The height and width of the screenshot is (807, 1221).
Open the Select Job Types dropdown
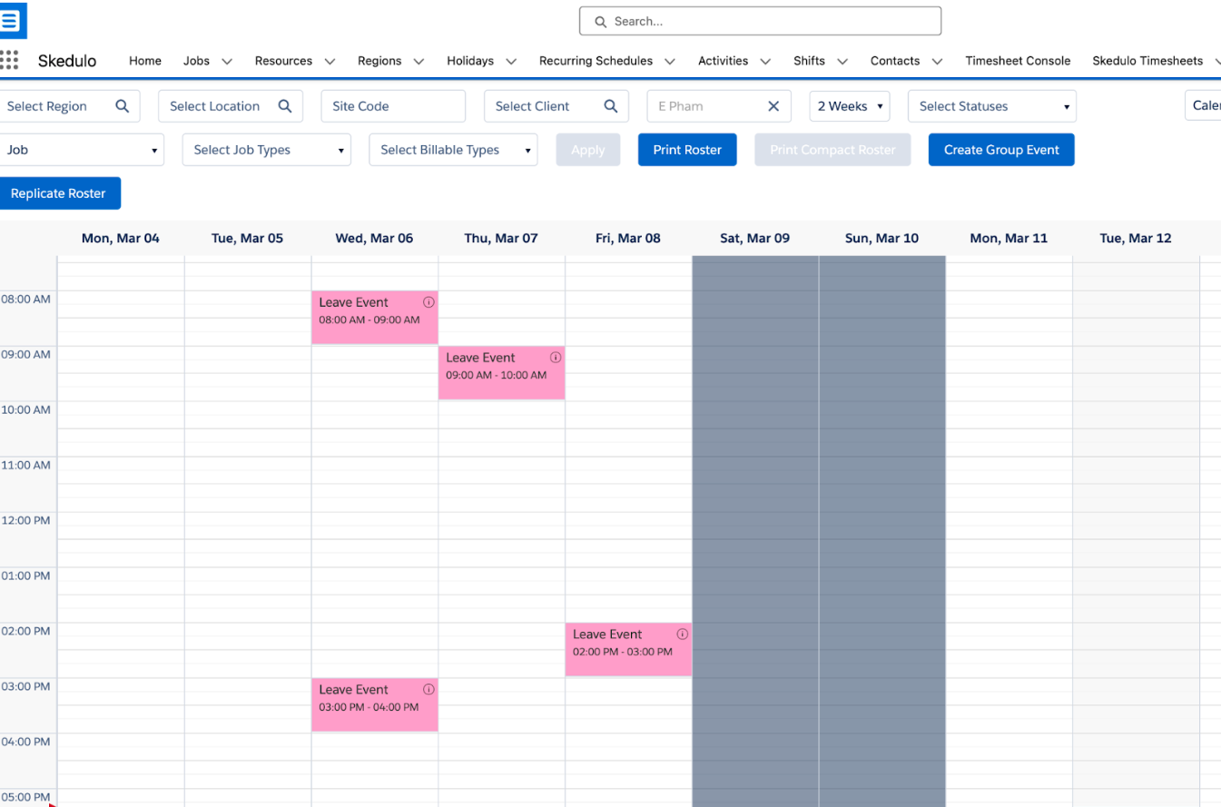pos(267,150)
